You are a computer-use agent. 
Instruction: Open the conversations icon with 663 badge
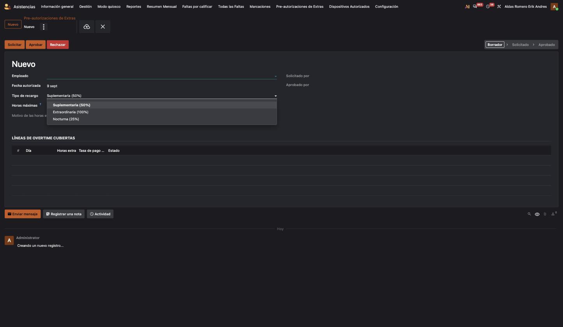pyautogui.click(x=475, y=7)
